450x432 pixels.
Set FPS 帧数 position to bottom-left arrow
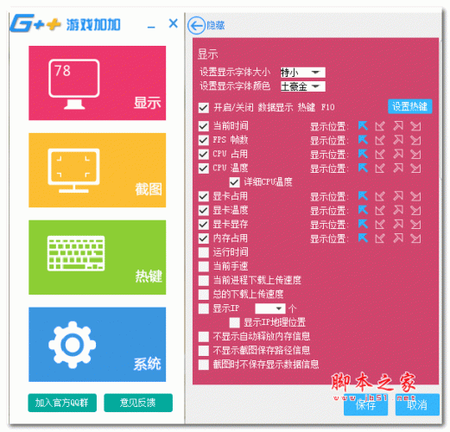pos(380,140)
